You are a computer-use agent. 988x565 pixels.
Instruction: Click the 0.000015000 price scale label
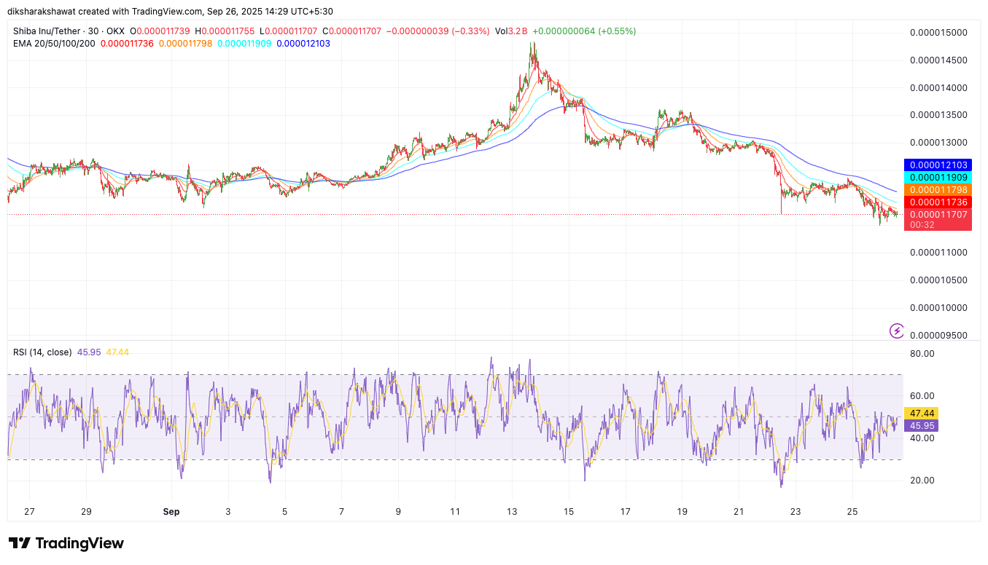938,33
